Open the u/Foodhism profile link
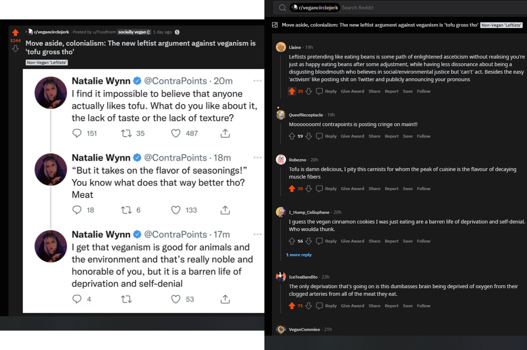 104,32
